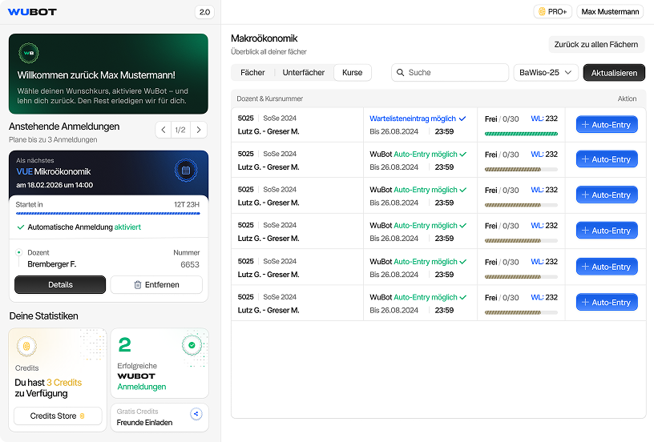Click the 1/2 page indicator
Viewport: 654px width, 442px height.
[x=180, y=130]
